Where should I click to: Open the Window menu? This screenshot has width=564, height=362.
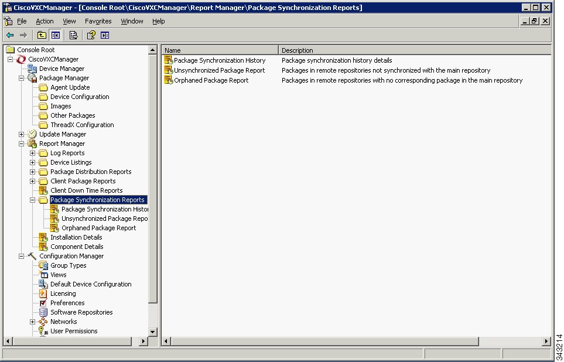132,21
